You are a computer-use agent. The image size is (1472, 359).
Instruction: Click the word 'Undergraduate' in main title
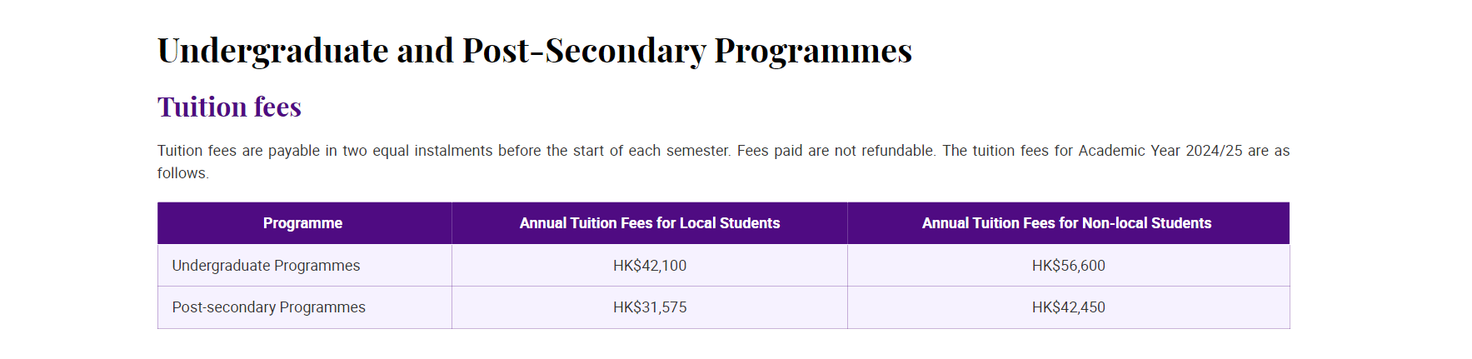(x=273, y=51)
